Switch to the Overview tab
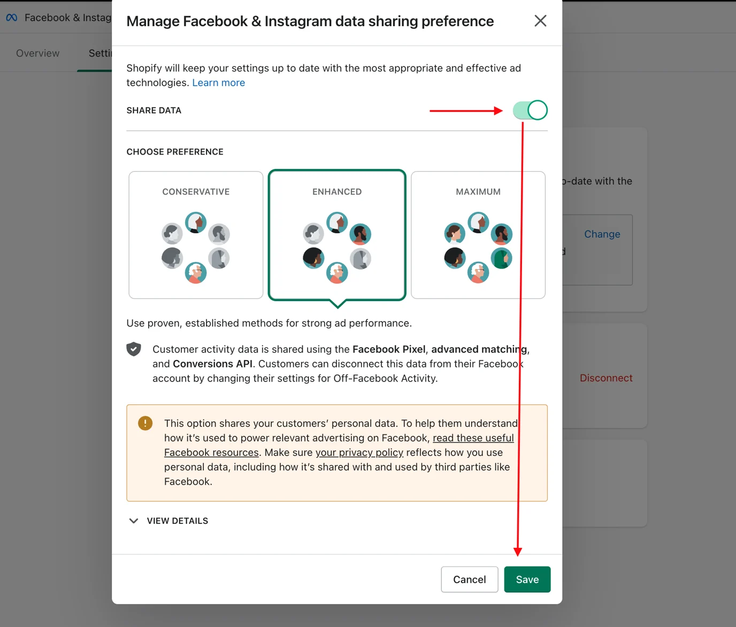Screen dimensions: 736x627 point(38,53)
